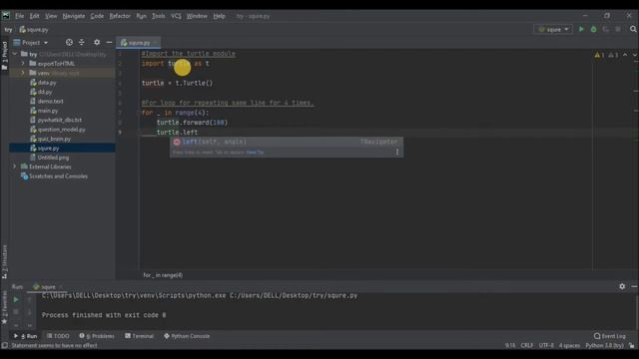Open the Search Everywhere magnifier icon
The height and width of the screenshot is (359, 639).
633,29
